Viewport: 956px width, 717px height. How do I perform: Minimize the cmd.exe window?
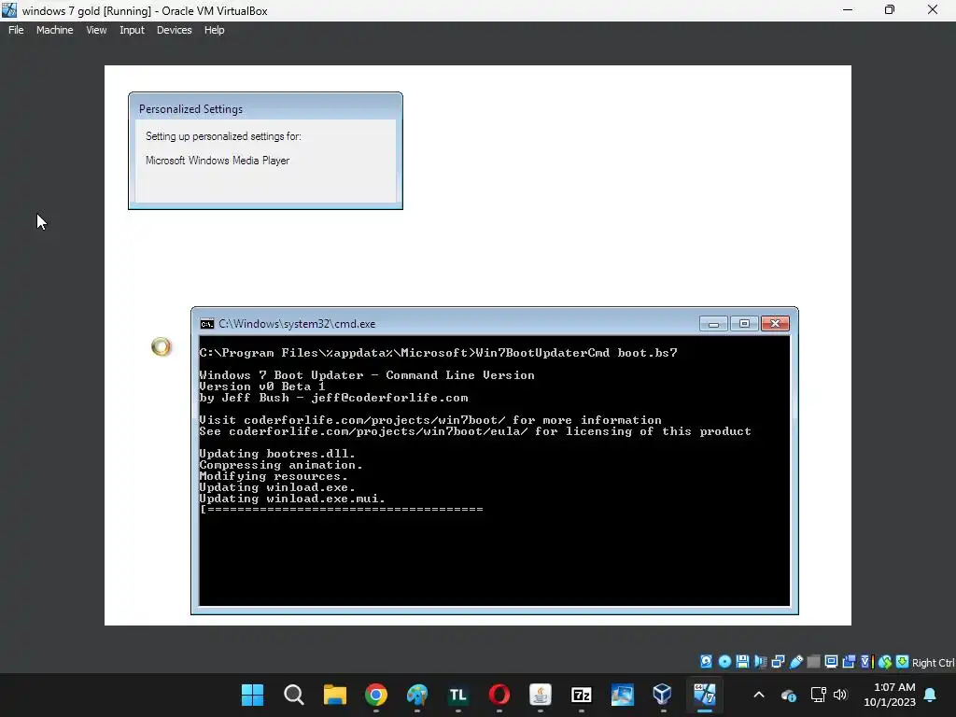[713, 324]
